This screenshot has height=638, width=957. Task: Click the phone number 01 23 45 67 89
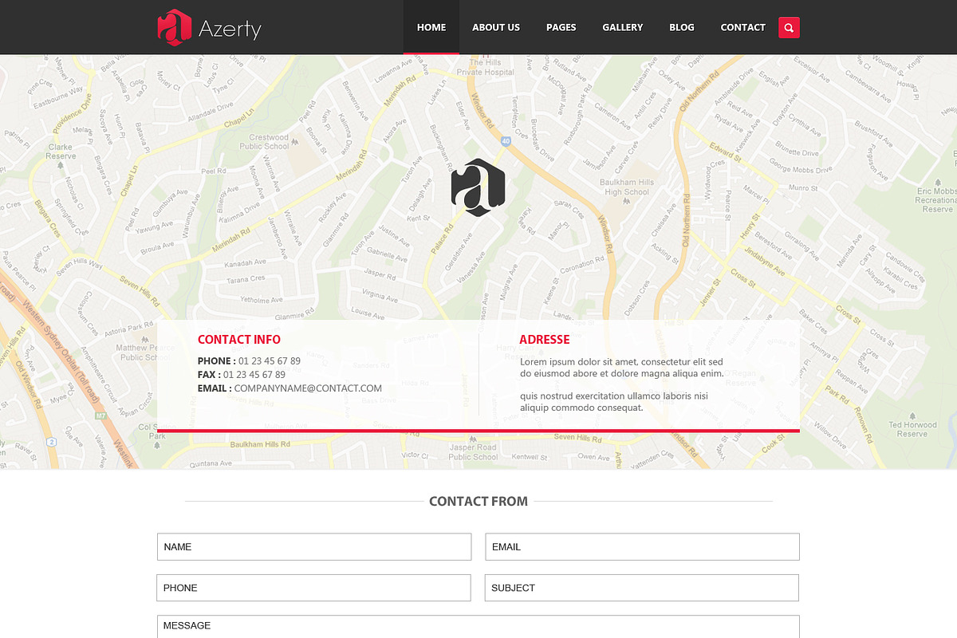point(270,361)
